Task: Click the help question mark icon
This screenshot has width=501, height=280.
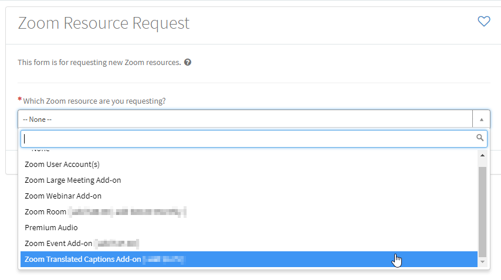Action: (188, 62)
